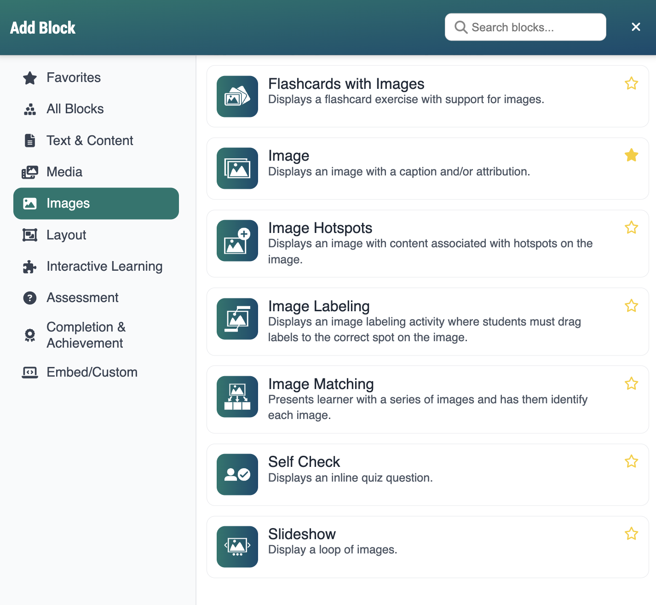The height and width of the screenshot is (605, 656).
Task: Add the Image block by its title
Action: click(288, 156)
